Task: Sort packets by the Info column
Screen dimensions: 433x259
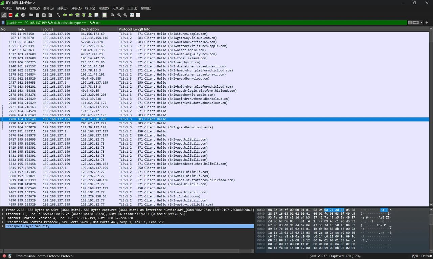Action: 286,29
